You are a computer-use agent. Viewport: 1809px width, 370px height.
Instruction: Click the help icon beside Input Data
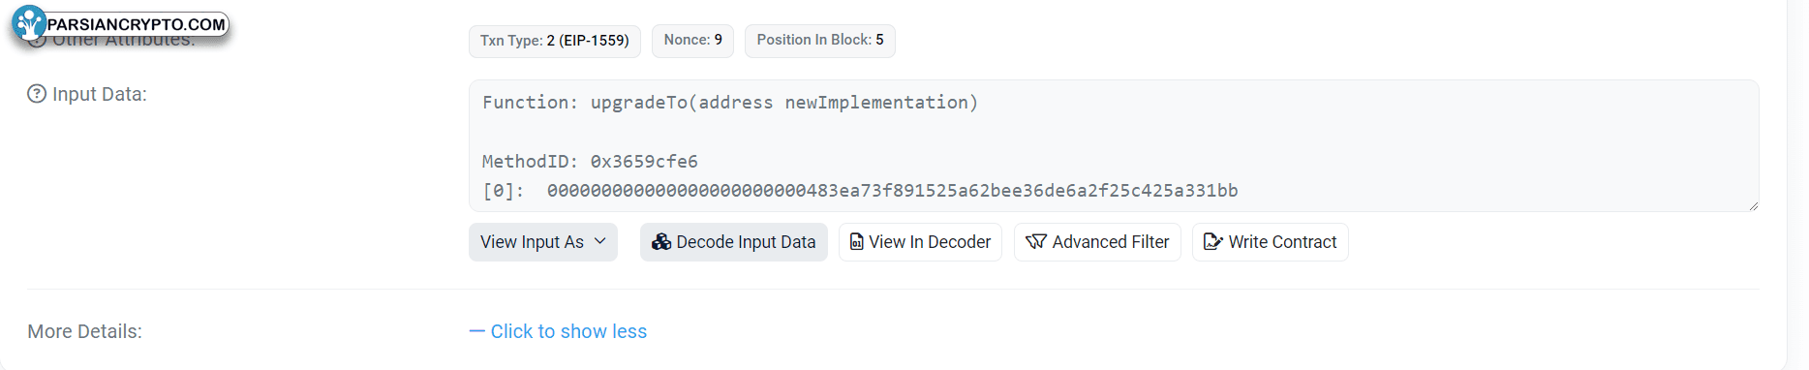click(37, 94)
